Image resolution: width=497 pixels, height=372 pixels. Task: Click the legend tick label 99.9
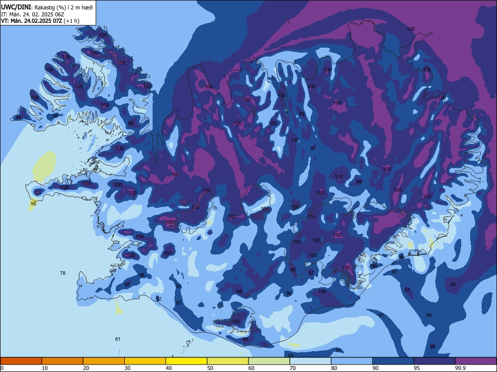(460, 368)
